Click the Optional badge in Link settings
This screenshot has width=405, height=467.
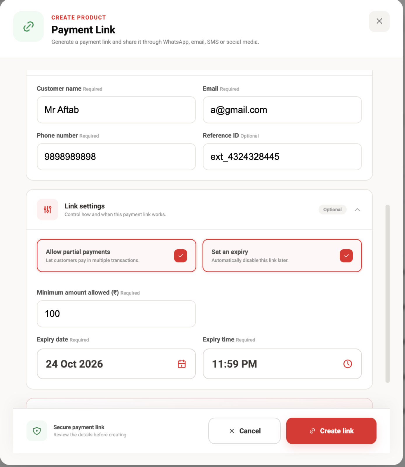[x=332, y=210]
